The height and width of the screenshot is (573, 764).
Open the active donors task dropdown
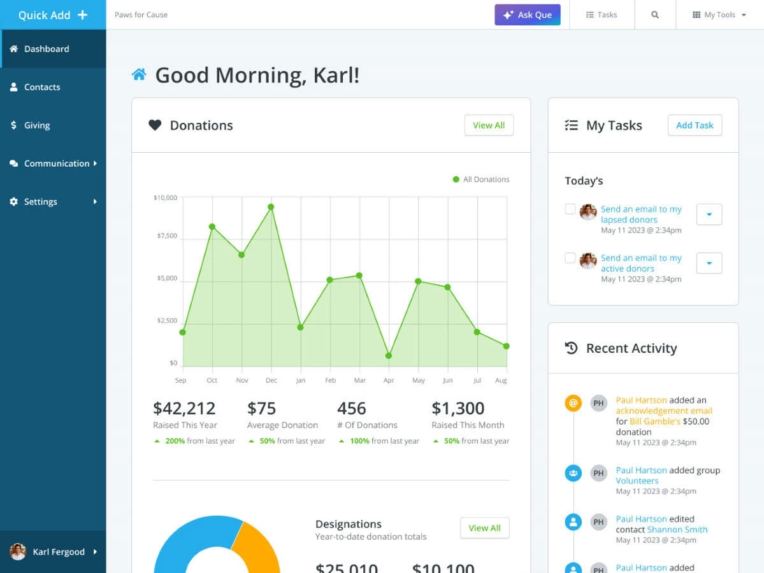(x=709, y=263)
